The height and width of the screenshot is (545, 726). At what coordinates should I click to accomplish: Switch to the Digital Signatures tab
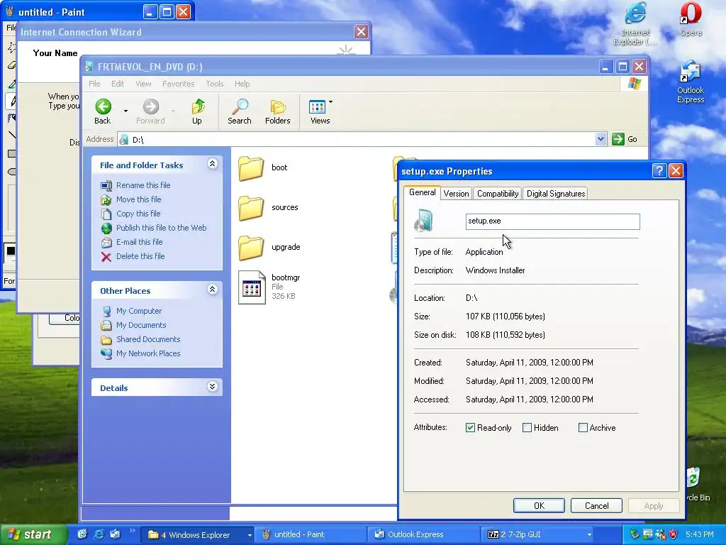[x=556, y=194]
